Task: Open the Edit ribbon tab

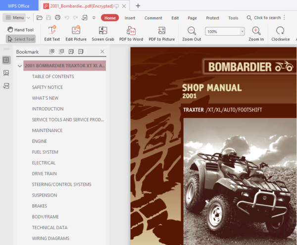Action: (175, 18)
